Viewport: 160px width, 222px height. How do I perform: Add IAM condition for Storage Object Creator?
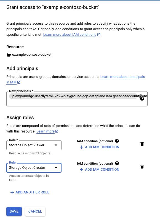(100, 170)
